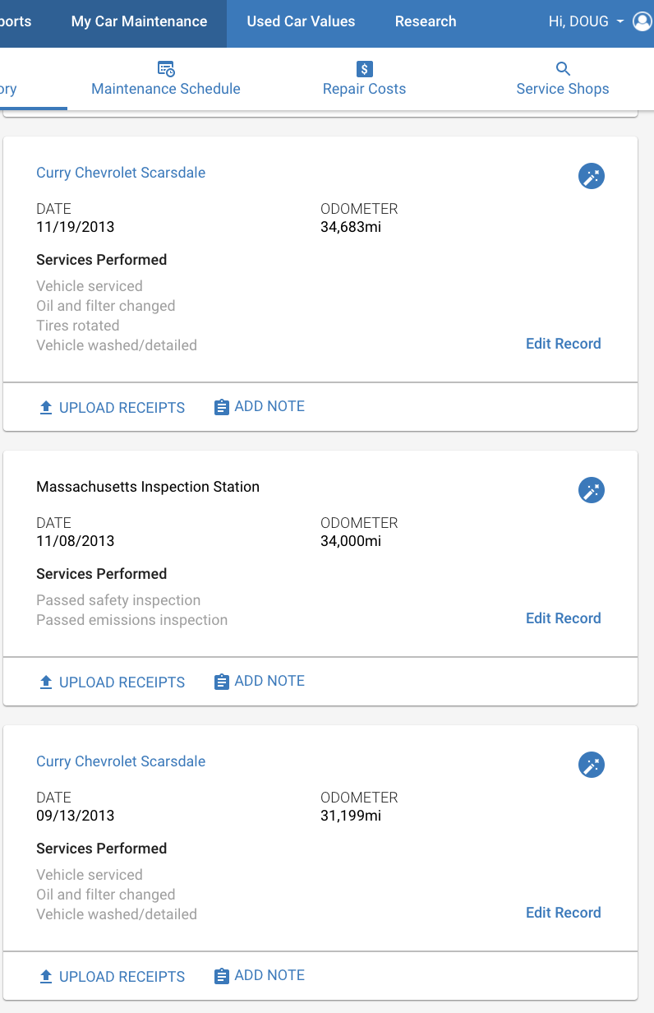Image resolution: width=654 pixels, height=1013 pixels.
Task: Click the Repair Costs dollar icon
Action: coord(365,69)
